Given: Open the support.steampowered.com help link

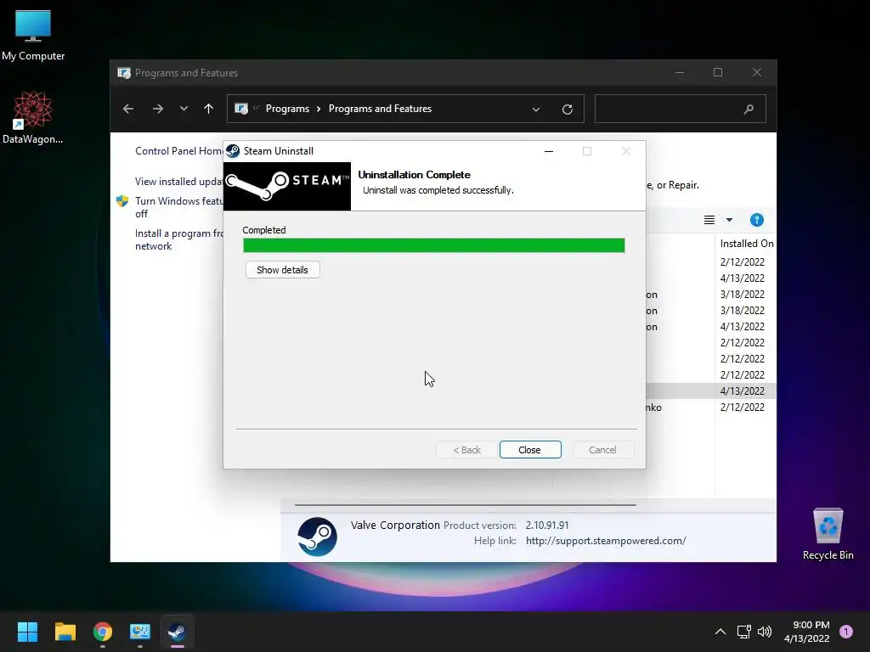Looking at the screenshot, I should pyautogui.click(x=606, y=541).
